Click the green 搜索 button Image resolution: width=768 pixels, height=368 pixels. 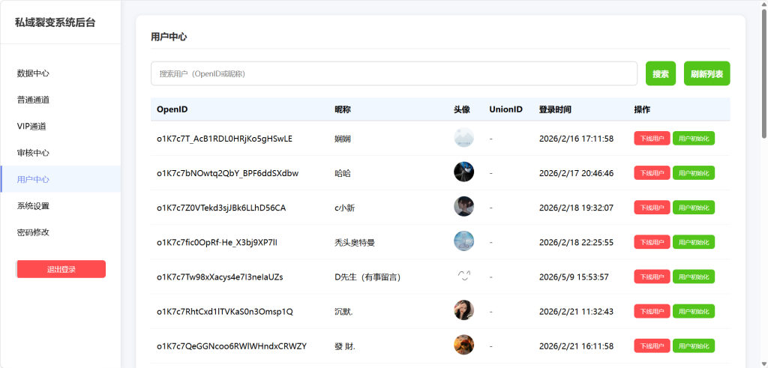661,73
